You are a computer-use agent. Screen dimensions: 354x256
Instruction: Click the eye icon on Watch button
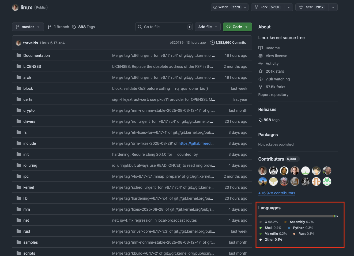(215, 7)
